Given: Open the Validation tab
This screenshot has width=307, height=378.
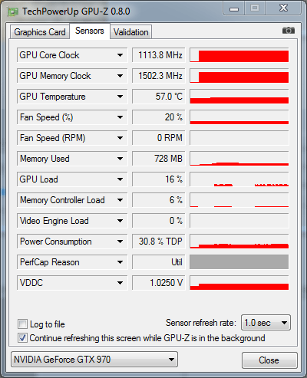Looking at the screenshot, I should coord(131,32).
